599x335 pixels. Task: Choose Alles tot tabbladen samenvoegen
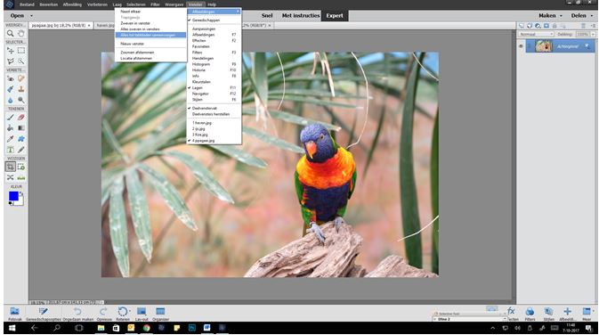[150, 35]
